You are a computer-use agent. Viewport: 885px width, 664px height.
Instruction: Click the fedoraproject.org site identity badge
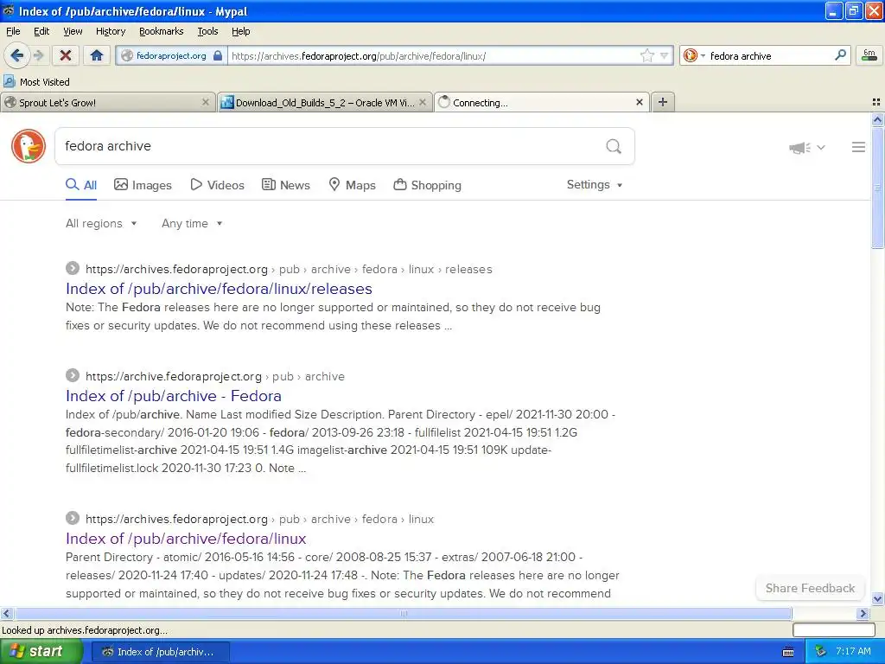[172, 56]
